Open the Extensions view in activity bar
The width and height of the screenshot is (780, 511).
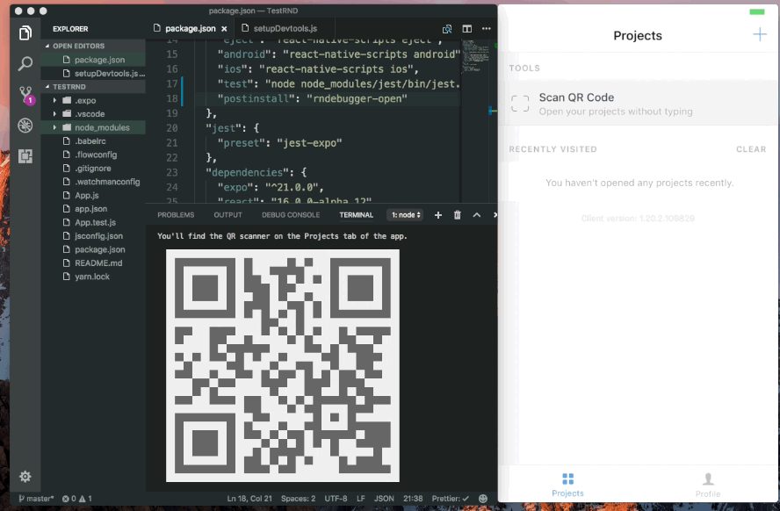(25, 156)
